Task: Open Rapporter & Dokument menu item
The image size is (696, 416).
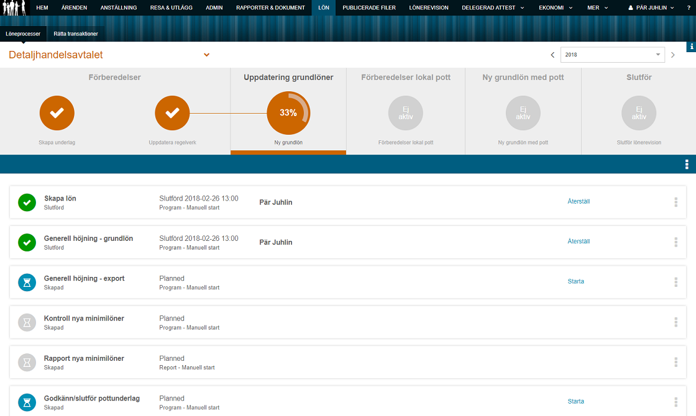Action: click(x=270, y=7)
